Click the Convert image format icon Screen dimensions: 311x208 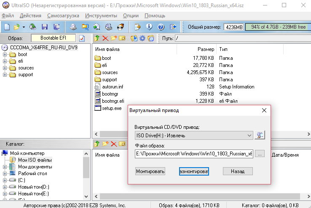97,27
